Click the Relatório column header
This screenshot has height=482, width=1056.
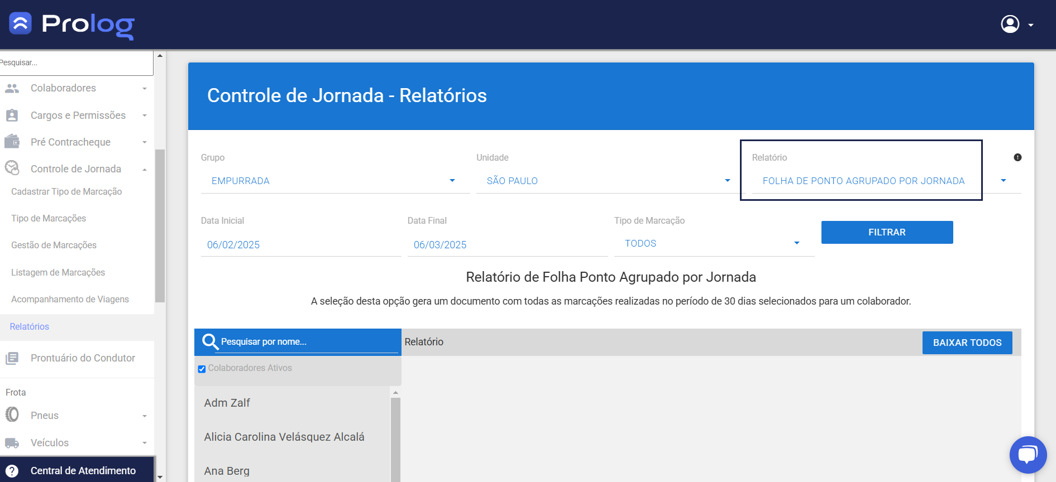pos(424,342)
